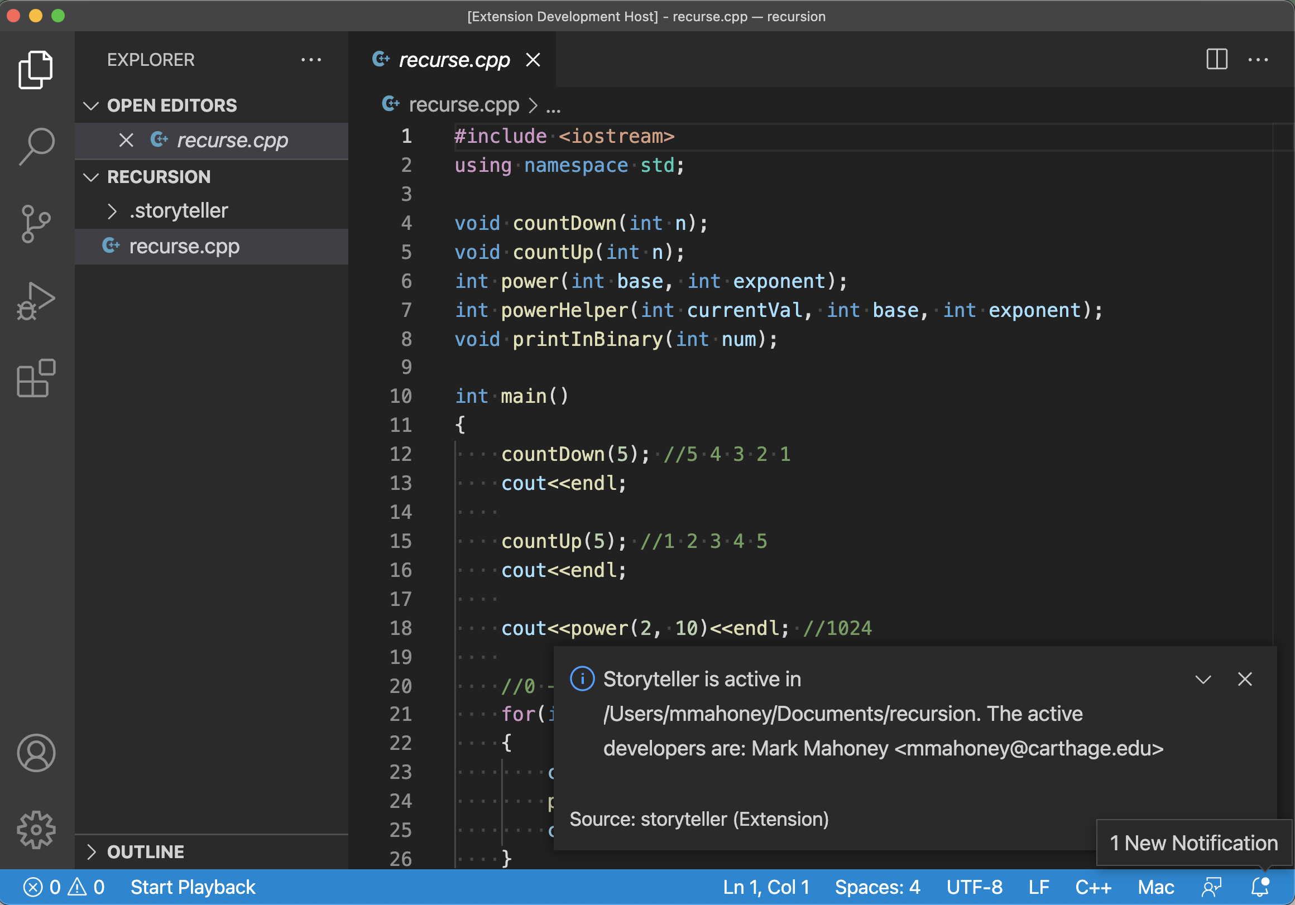Change end of line sequence LF
Viewport: 1295px width, 905px height.
click(x=1038, y=887)
